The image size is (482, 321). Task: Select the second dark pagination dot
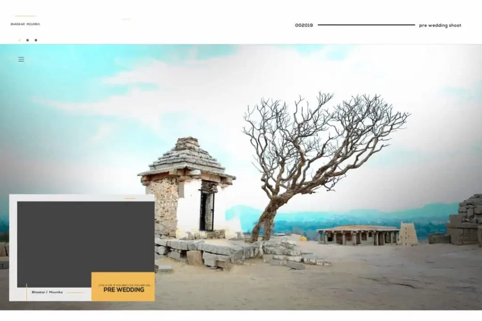(27, 40)
